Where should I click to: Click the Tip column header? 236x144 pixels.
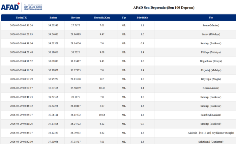pos(124,18)
